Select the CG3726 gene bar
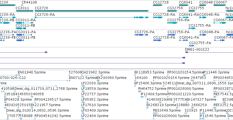Image resolution: width=233 pixels, height=120 pixels. point(92,11)
